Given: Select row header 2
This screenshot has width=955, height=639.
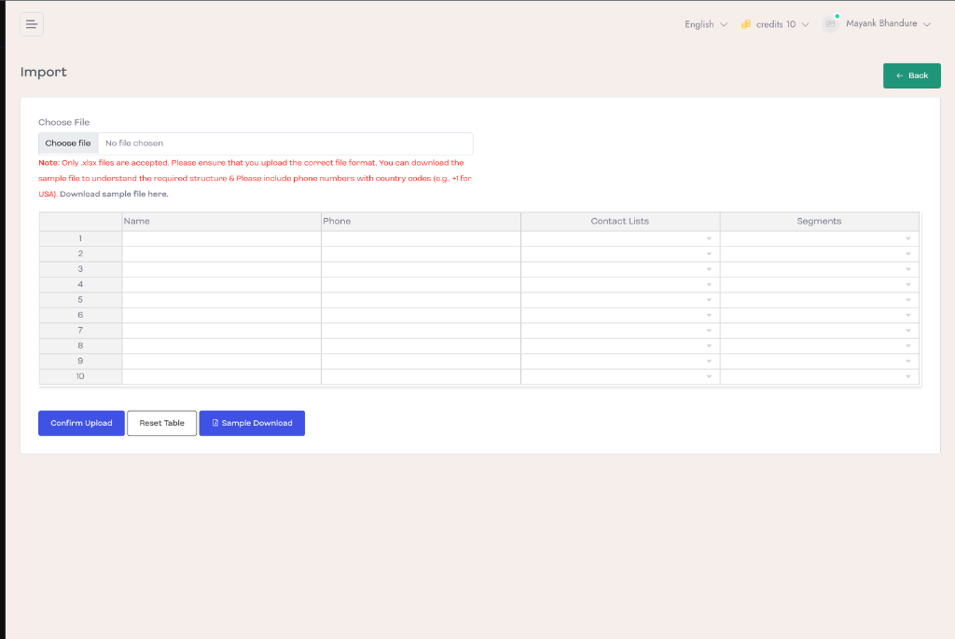Looking at the screenshot, I should pos(80,253).
